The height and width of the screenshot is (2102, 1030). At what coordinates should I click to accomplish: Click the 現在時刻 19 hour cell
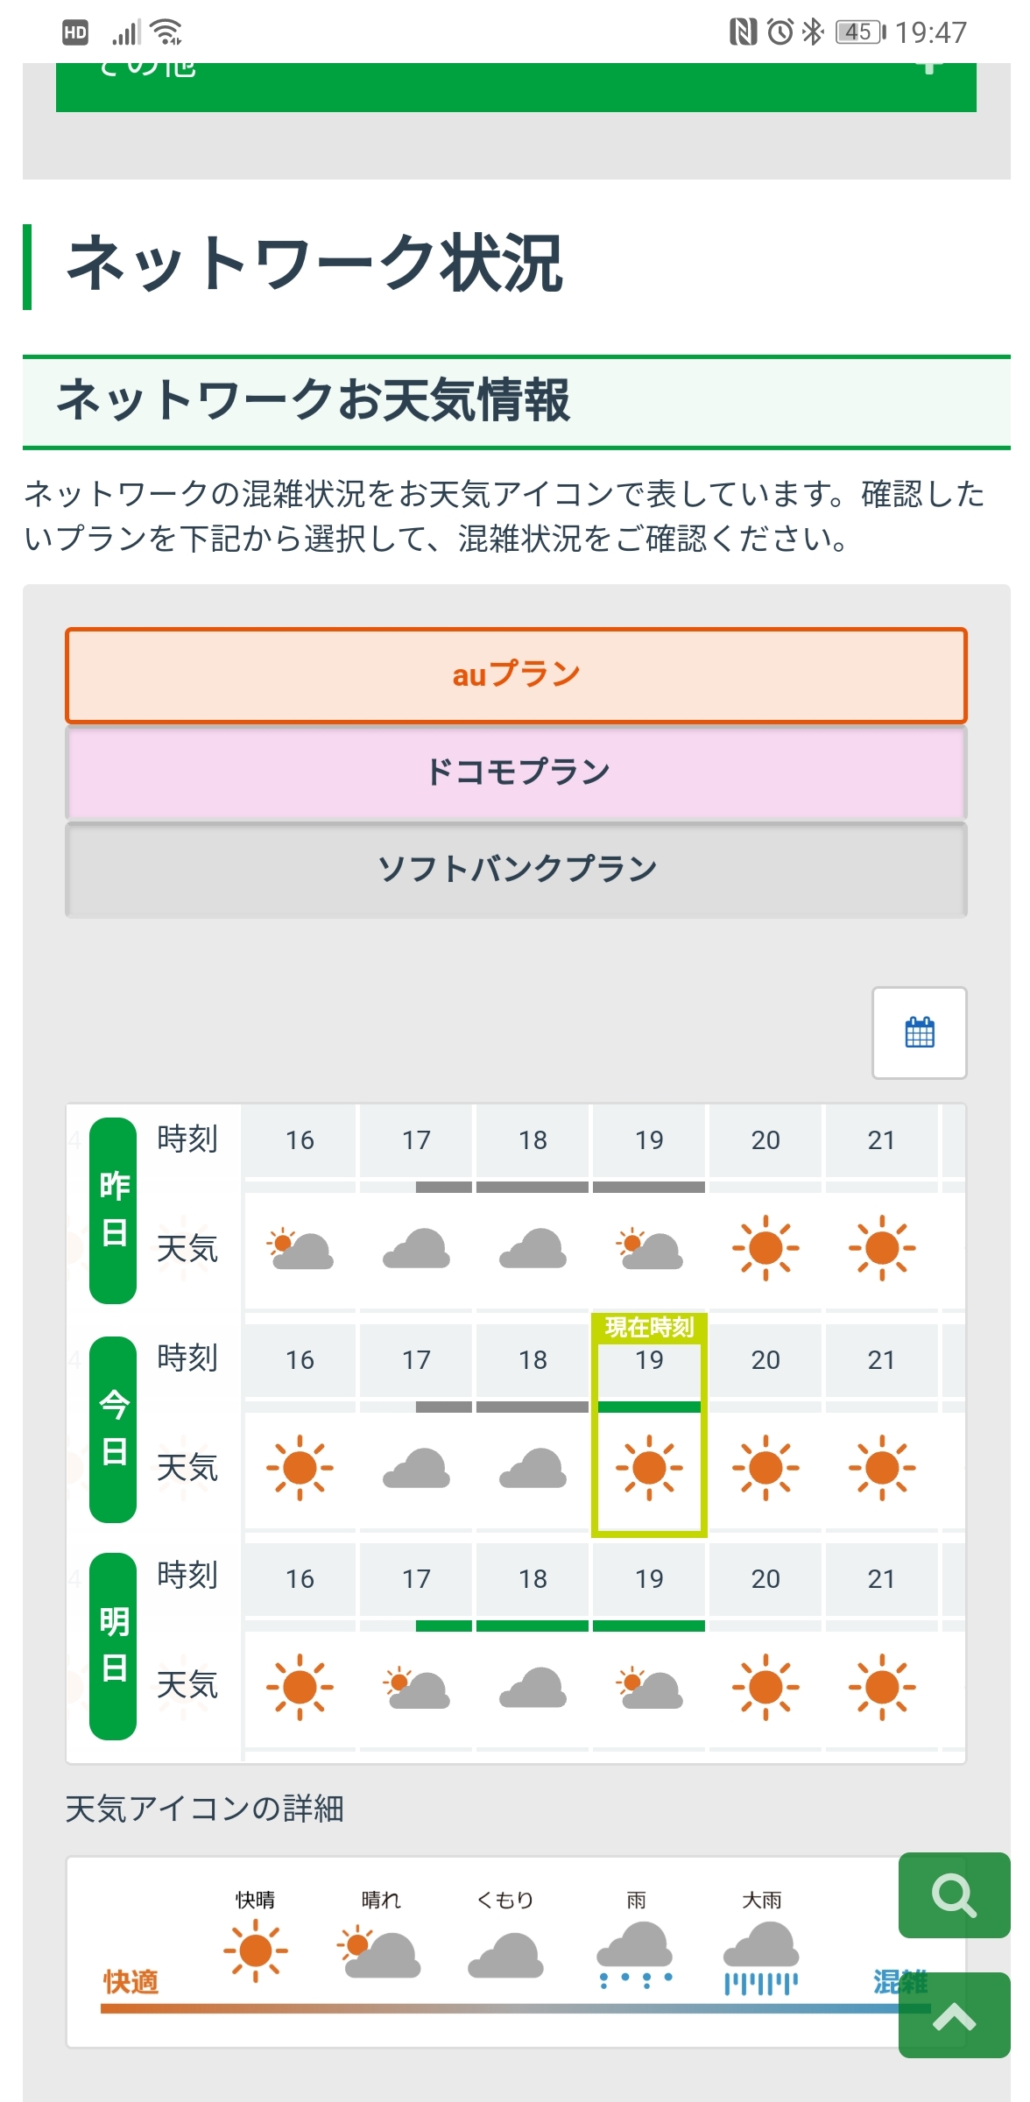(649, 1360)
